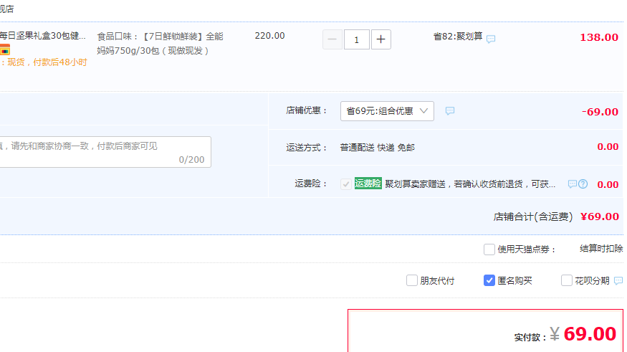
Task: Click the 聚划算 discount comment icon
Action: tap(491, 39)
